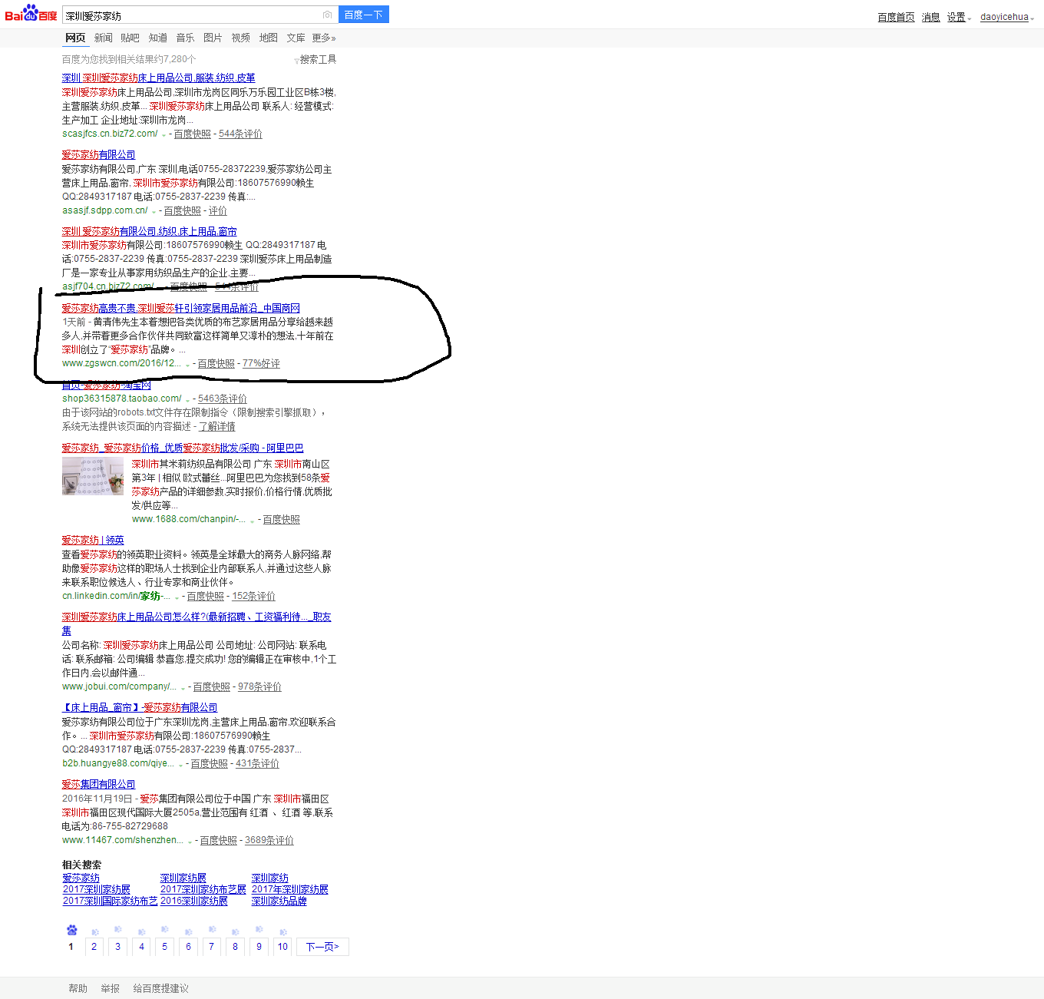Open result 爱莎集团有限公司
Viewport: 1044px width, 999px height.
(x=98, y=784)
